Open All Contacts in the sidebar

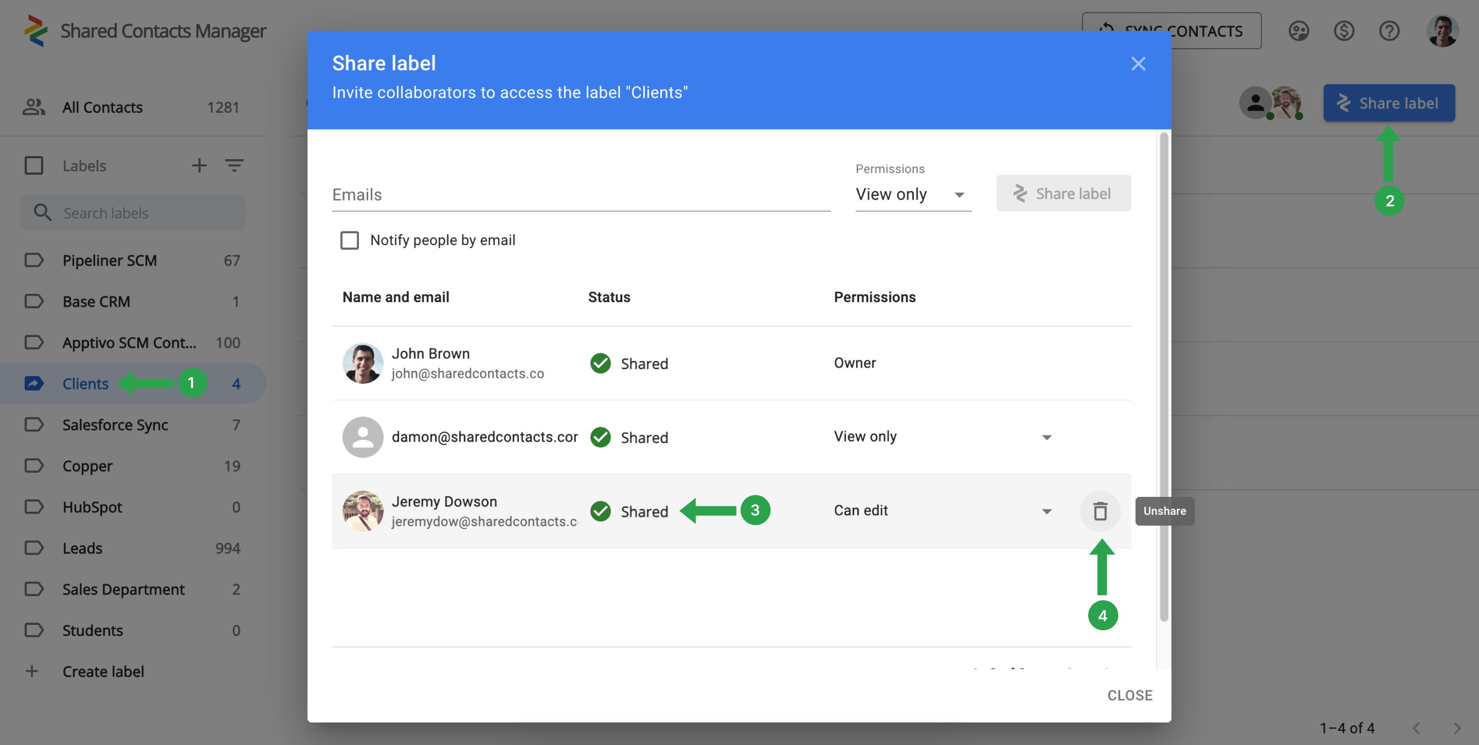[132, 107]
